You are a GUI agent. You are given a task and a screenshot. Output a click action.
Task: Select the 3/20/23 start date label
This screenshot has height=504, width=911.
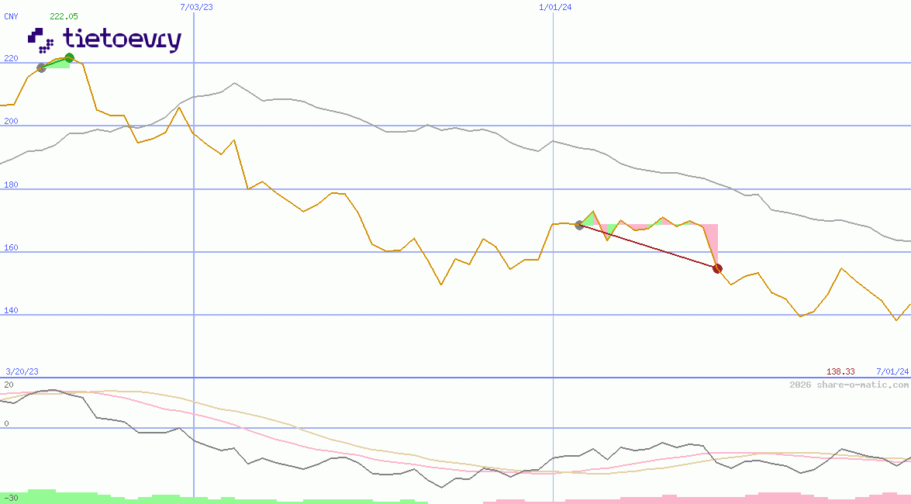pos(22,372)
